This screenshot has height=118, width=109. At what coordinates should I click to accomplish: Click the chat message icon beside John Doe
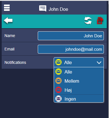point(43,8)
